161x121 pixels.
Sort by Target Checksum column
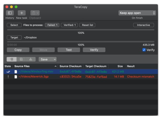(x=96, y=66)
